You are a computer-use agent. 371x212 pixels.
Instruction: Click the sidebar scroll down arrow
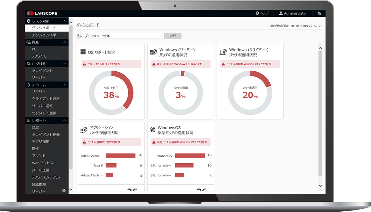(71, 190)
